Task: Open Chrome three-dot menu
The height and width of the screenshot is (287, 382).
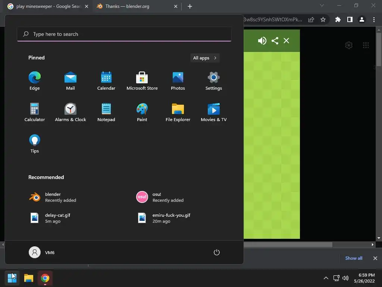Action: (374, 19)
